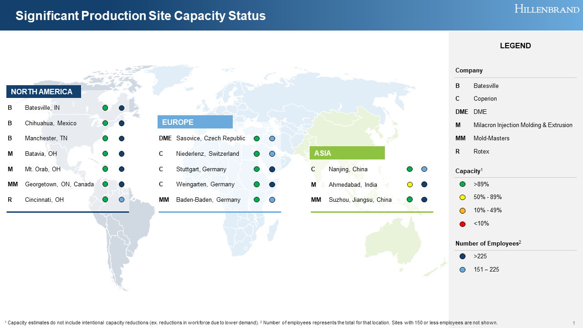The width and height of the screenshot is (583, 328).
Task: Click the Ahmedabad, India site name
Action: (353, 185)
